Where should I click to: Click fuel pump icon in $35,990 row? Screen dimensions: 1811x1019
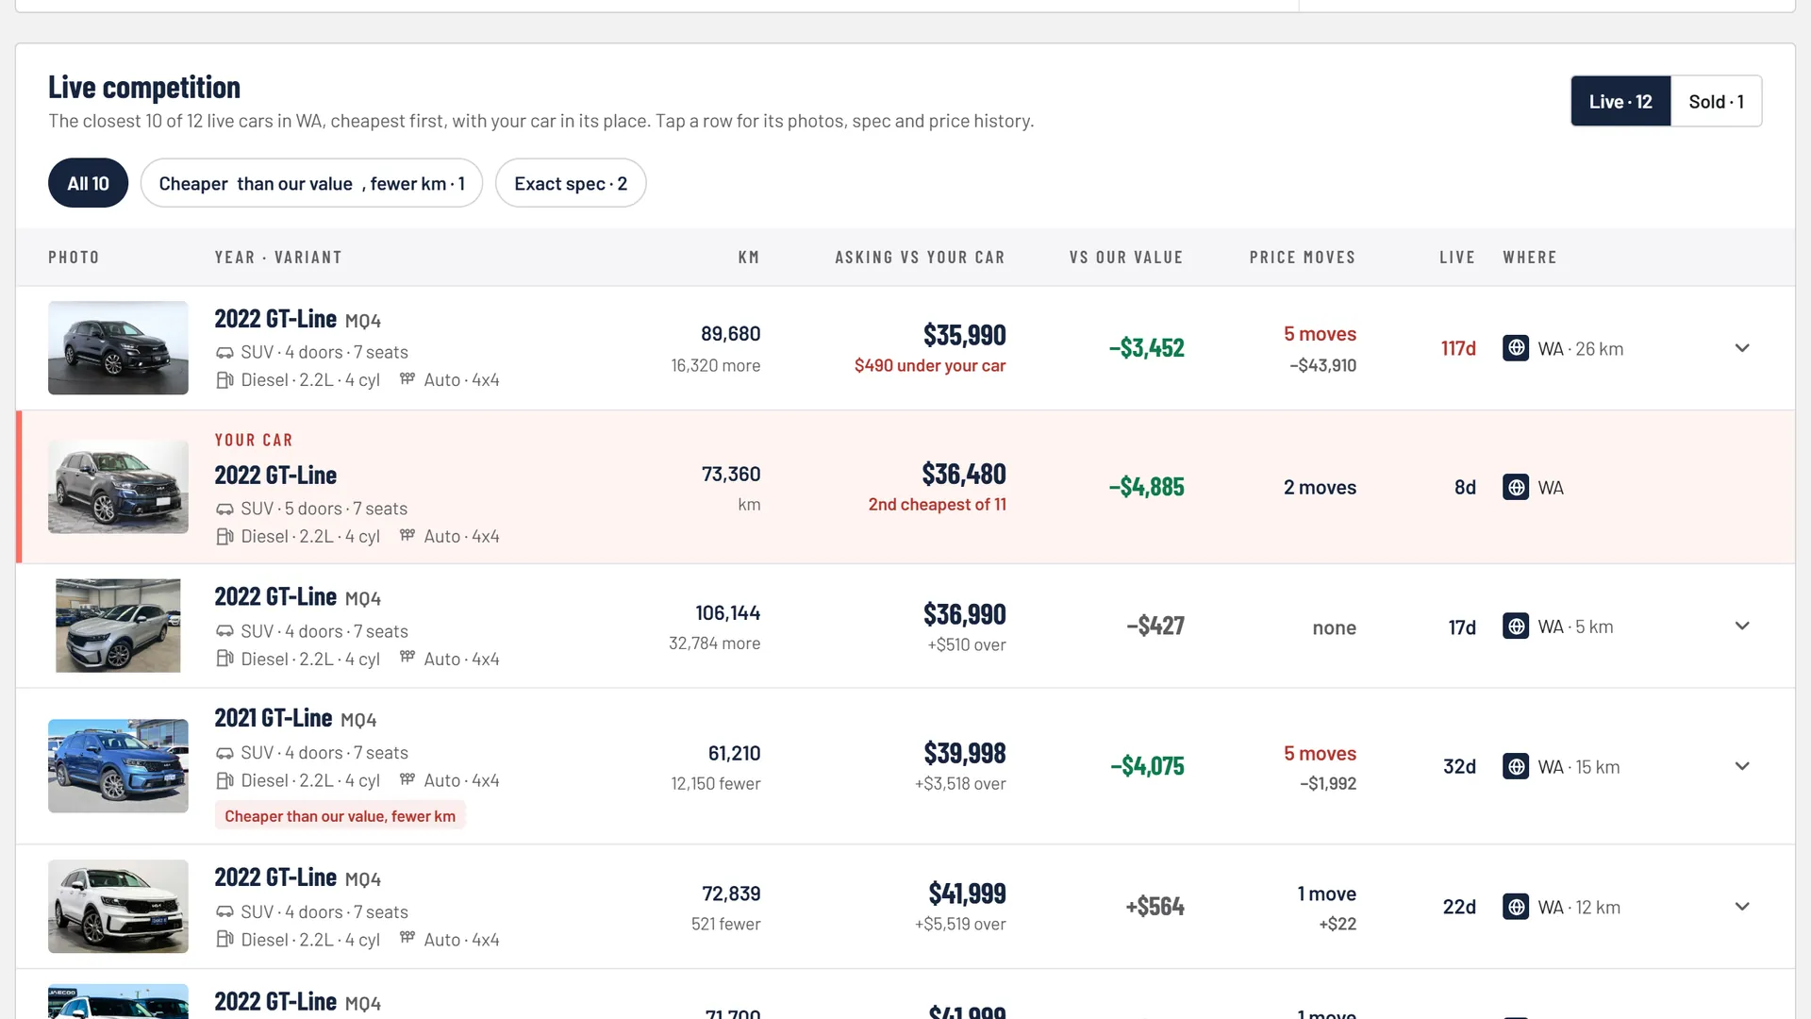point(224,380)
